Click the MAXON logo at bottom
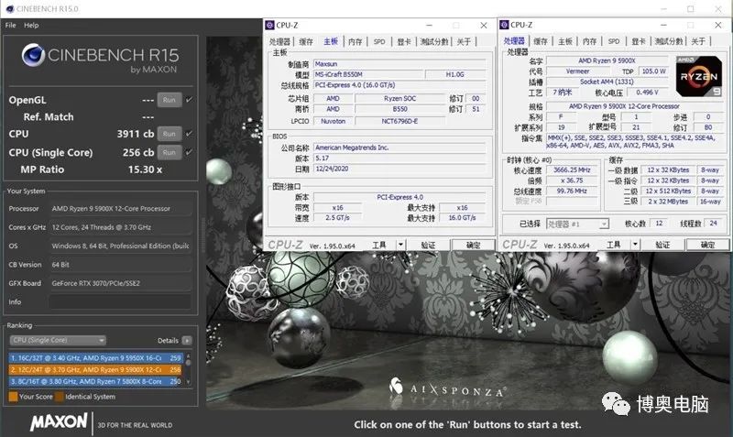 click(x=59, y=422)
